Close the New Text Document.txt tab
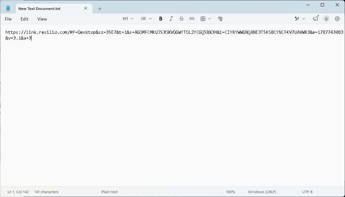 click(85, 8)
